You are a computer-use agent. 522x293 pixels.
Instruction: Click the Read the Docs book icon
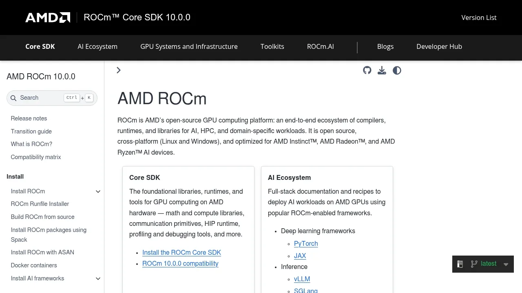click(460, 264)
